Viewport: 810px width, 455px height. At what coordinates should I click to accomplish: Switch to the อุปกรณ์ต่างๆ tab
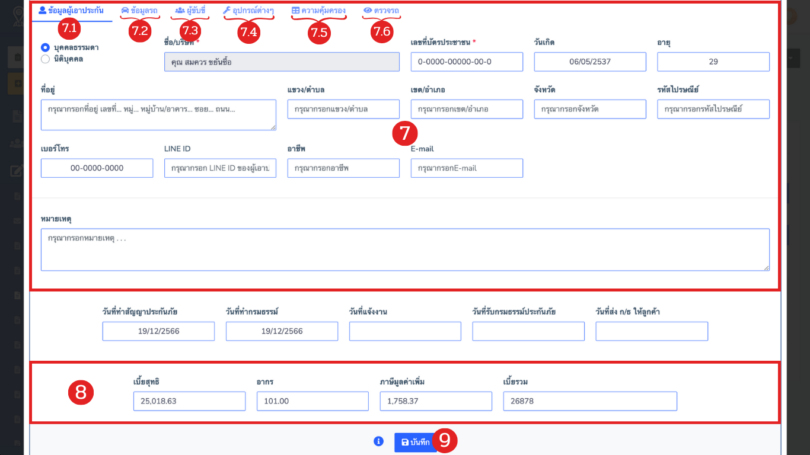248,10
